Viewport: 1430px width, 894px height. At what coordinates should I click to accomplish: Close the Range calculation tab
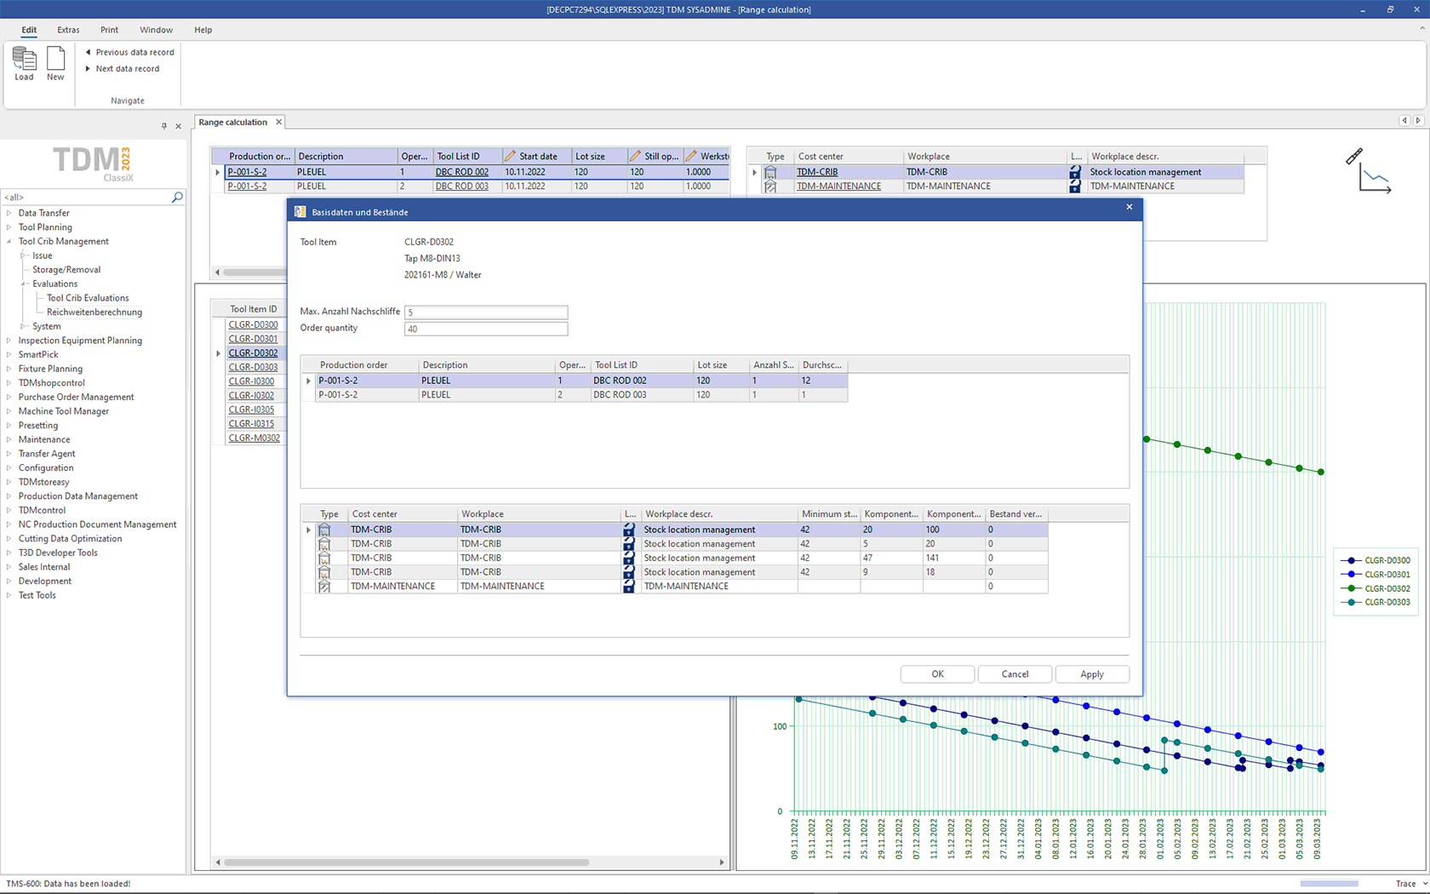point(278,122)
